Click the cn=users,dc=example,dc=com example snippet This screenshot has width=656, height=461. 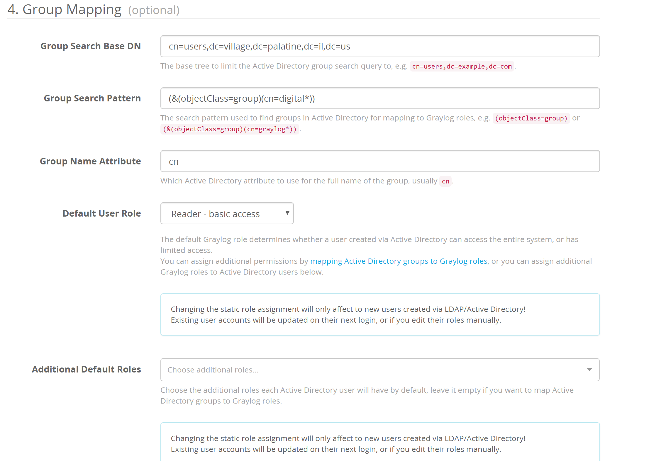[462, 66]
